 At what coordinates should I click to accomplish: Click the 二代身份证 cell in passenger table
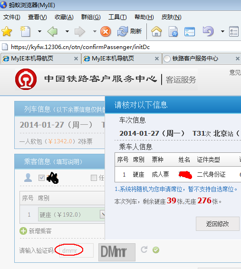[211, 174]
